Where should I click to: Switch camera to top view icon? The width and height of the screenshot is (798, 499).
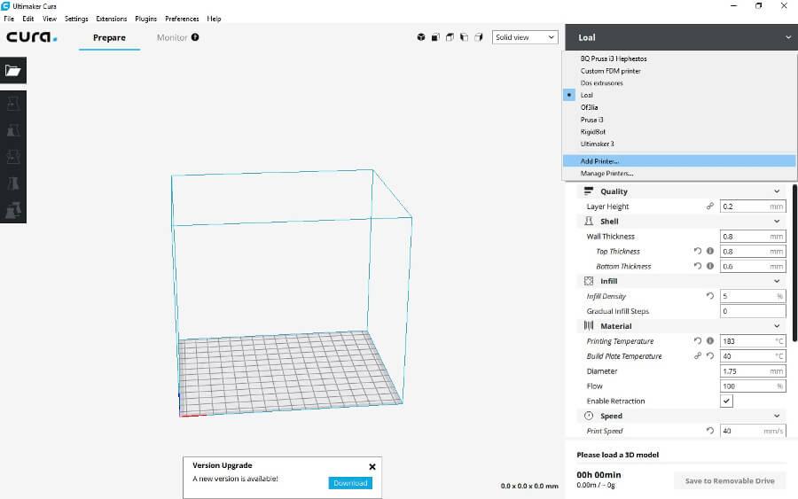[450, 37]
